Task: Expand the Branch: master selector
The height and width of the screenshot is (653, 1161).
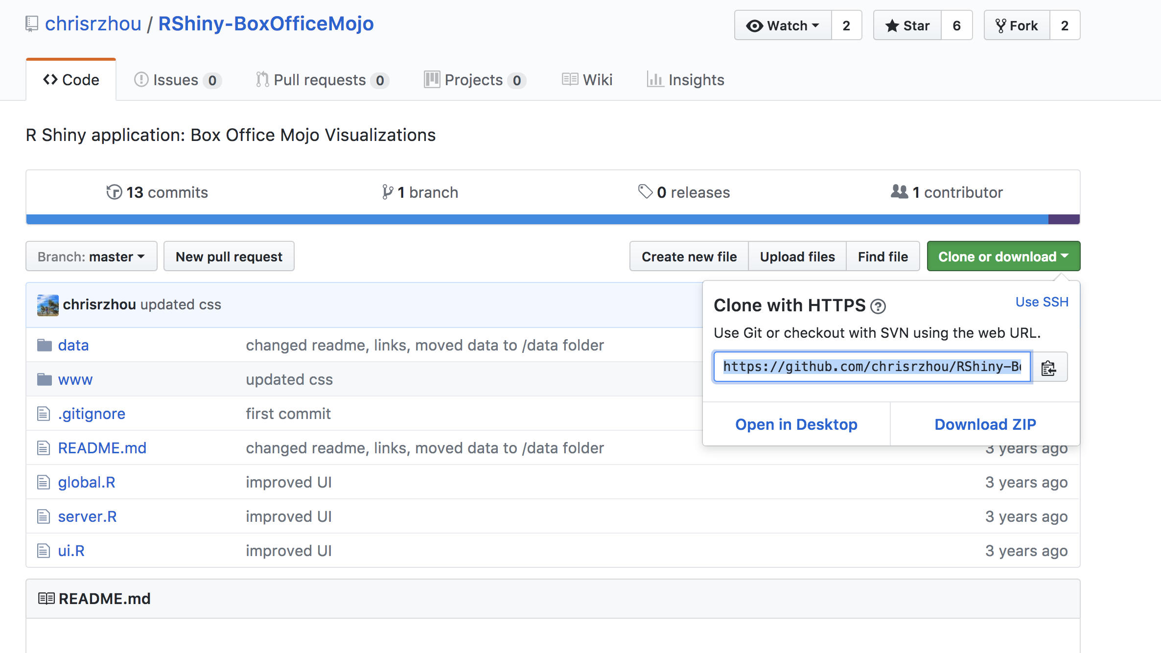Action: tap(92, 257)
